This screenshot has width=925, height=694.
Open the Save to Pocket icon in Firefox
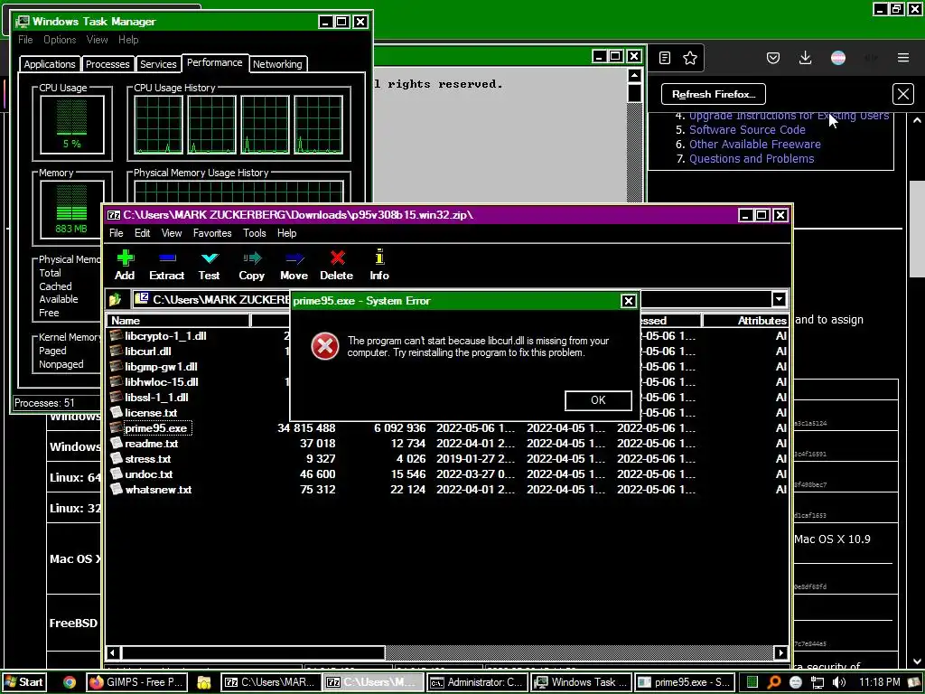coord(773,58)
